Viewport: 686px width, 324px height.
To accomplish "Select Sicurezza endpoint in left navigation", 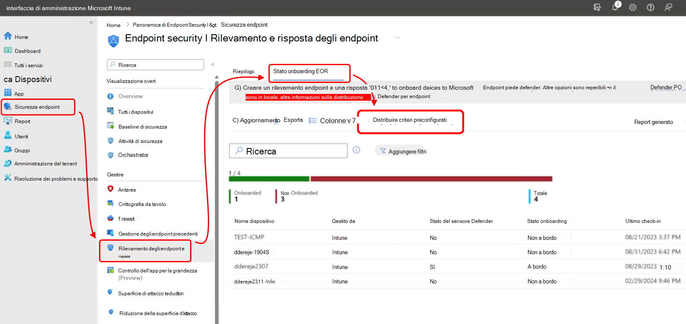I will pos(37,107).
